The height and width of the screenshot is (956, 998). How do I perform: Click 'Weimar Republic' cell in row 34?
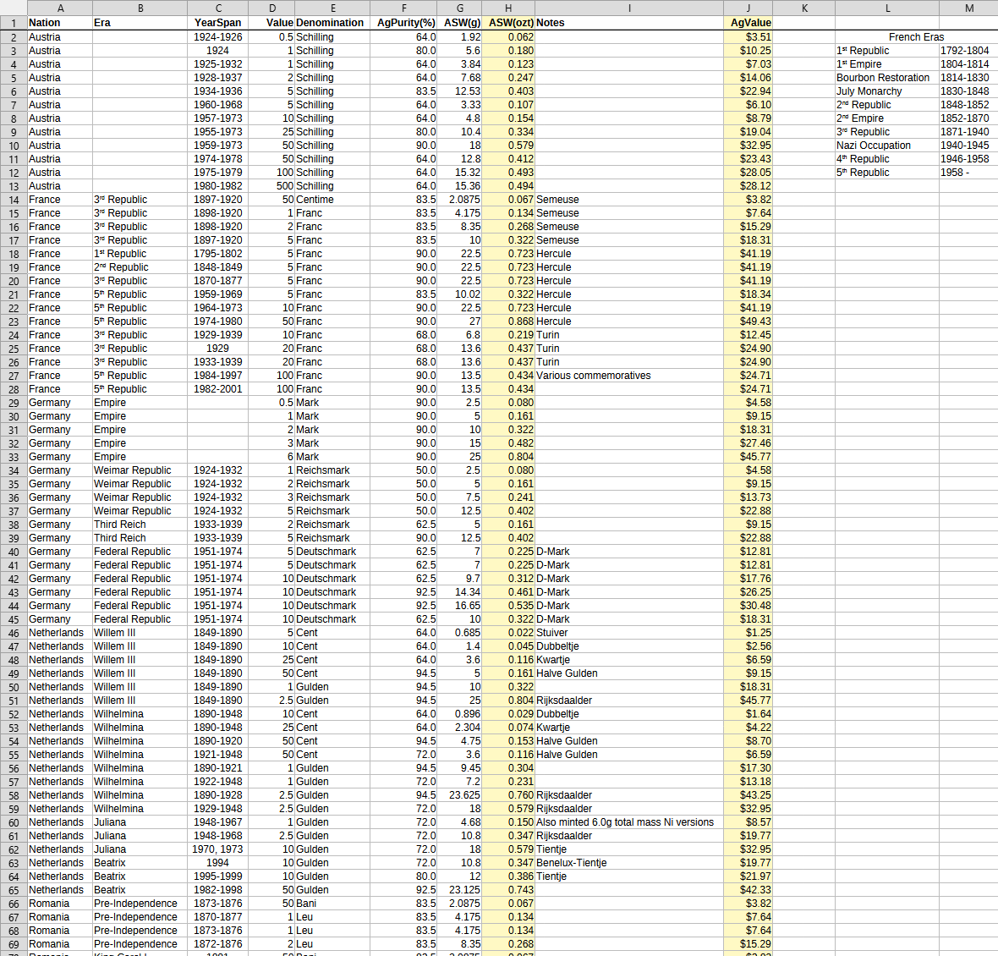[x=140, y=470]
